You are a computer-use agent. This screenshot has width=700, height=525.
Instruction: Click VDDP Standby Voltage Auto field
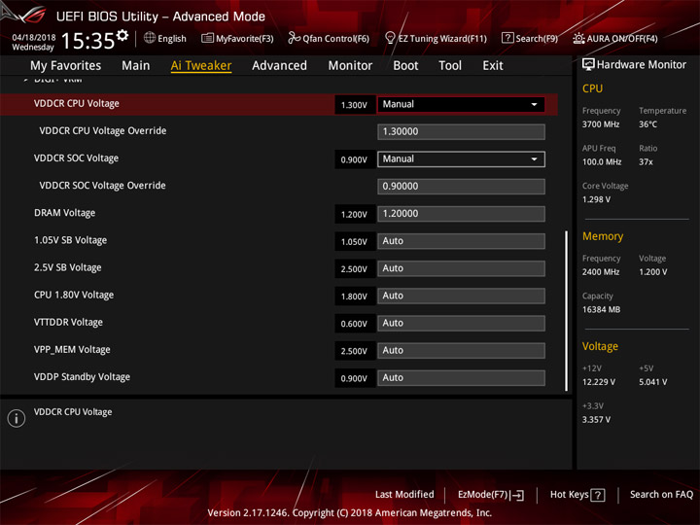click(461, 377)
